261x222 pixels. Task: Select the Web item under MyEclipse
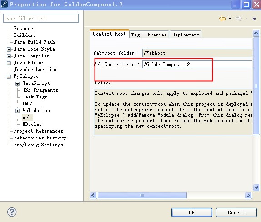[x=27, y=117]
